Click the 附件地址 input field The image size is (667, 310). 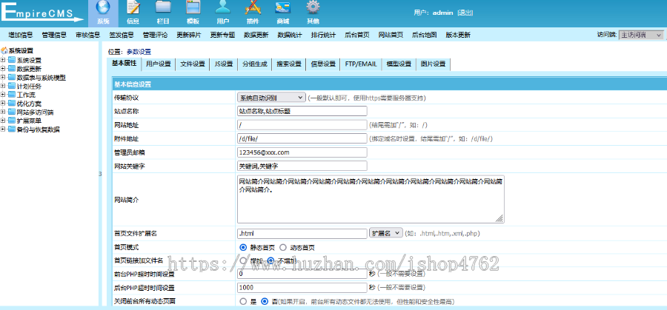pyautogui.click(x=302, y=138)
